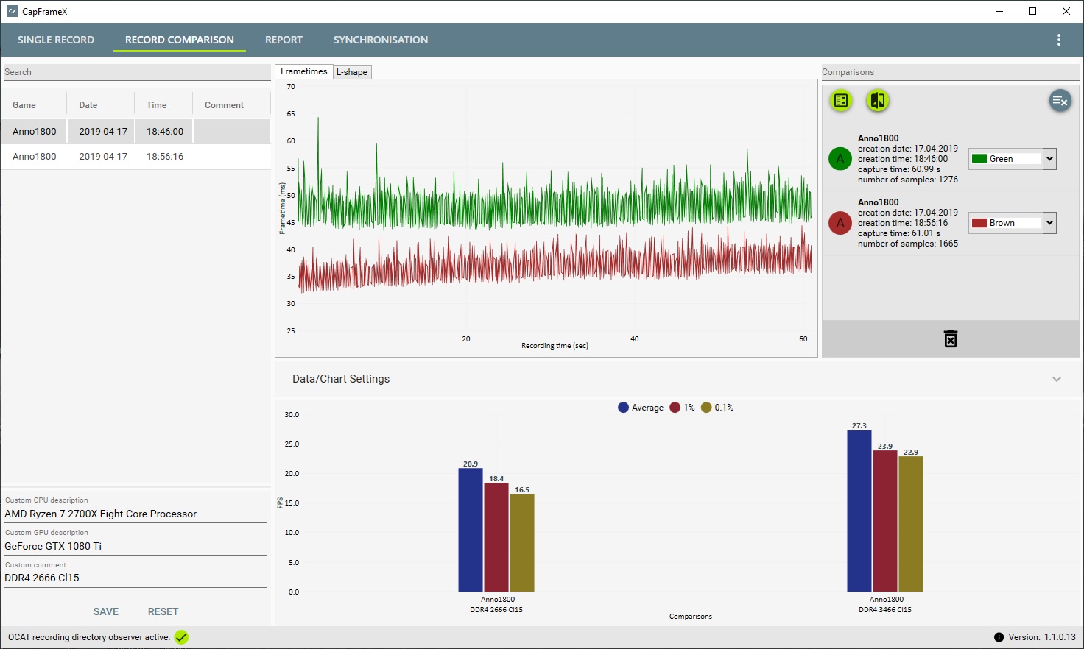This screenshot has height=649, width=1084.
Task: Open the three-dot overflow menu
Action: (1059, 40)
